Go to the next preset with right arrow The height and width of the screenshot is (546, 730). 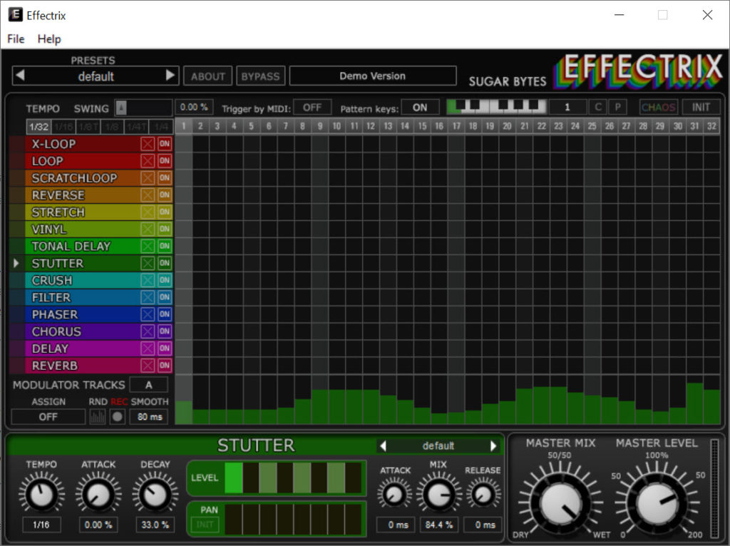(170, 75)
